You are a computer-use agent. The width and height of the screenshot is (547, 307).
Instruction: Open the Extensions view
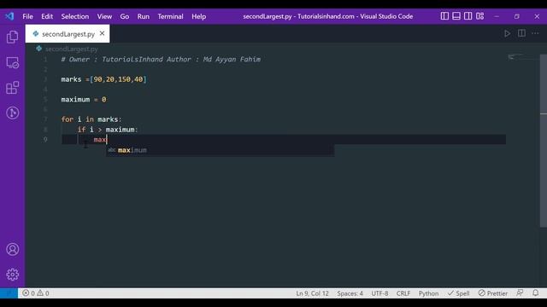click(x=12, y=88)
